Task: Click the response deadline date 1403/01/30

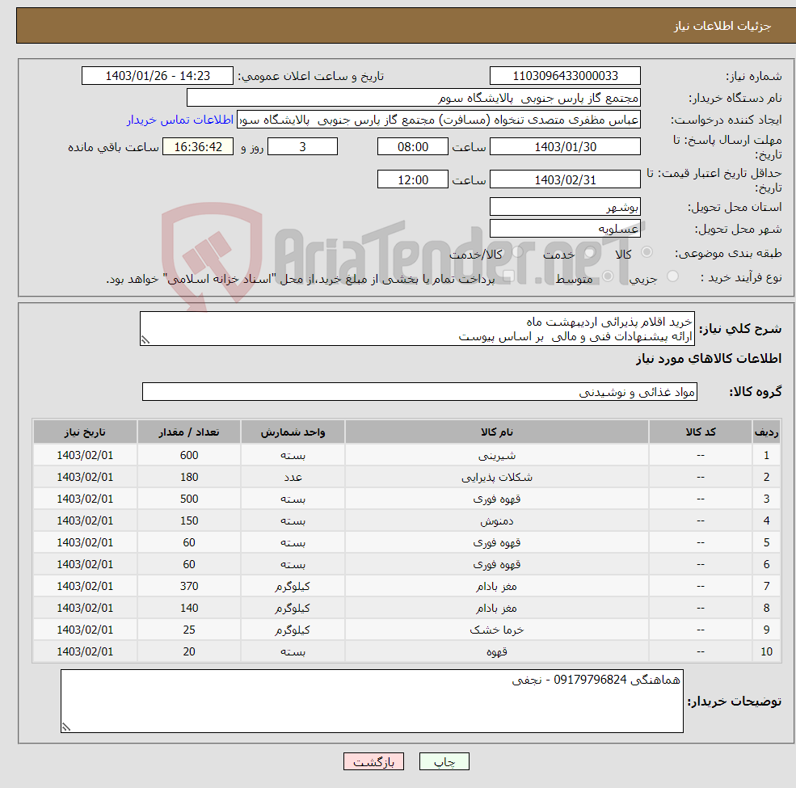Action: (x=565, y=147)
